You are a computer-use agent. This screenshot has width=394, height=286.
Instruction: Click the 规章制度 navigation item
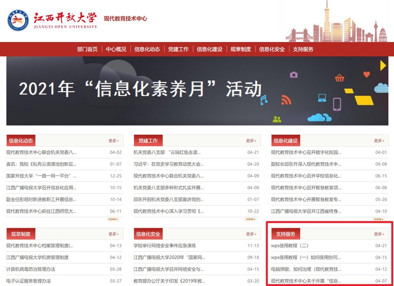[241, 49]
